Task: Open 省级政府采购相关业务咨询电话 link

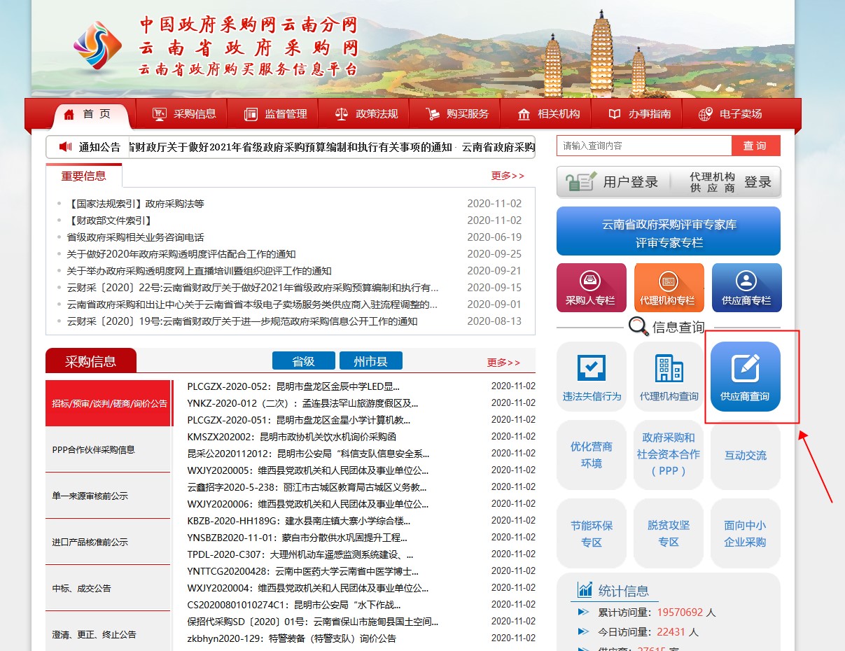Action: [135, 237]
